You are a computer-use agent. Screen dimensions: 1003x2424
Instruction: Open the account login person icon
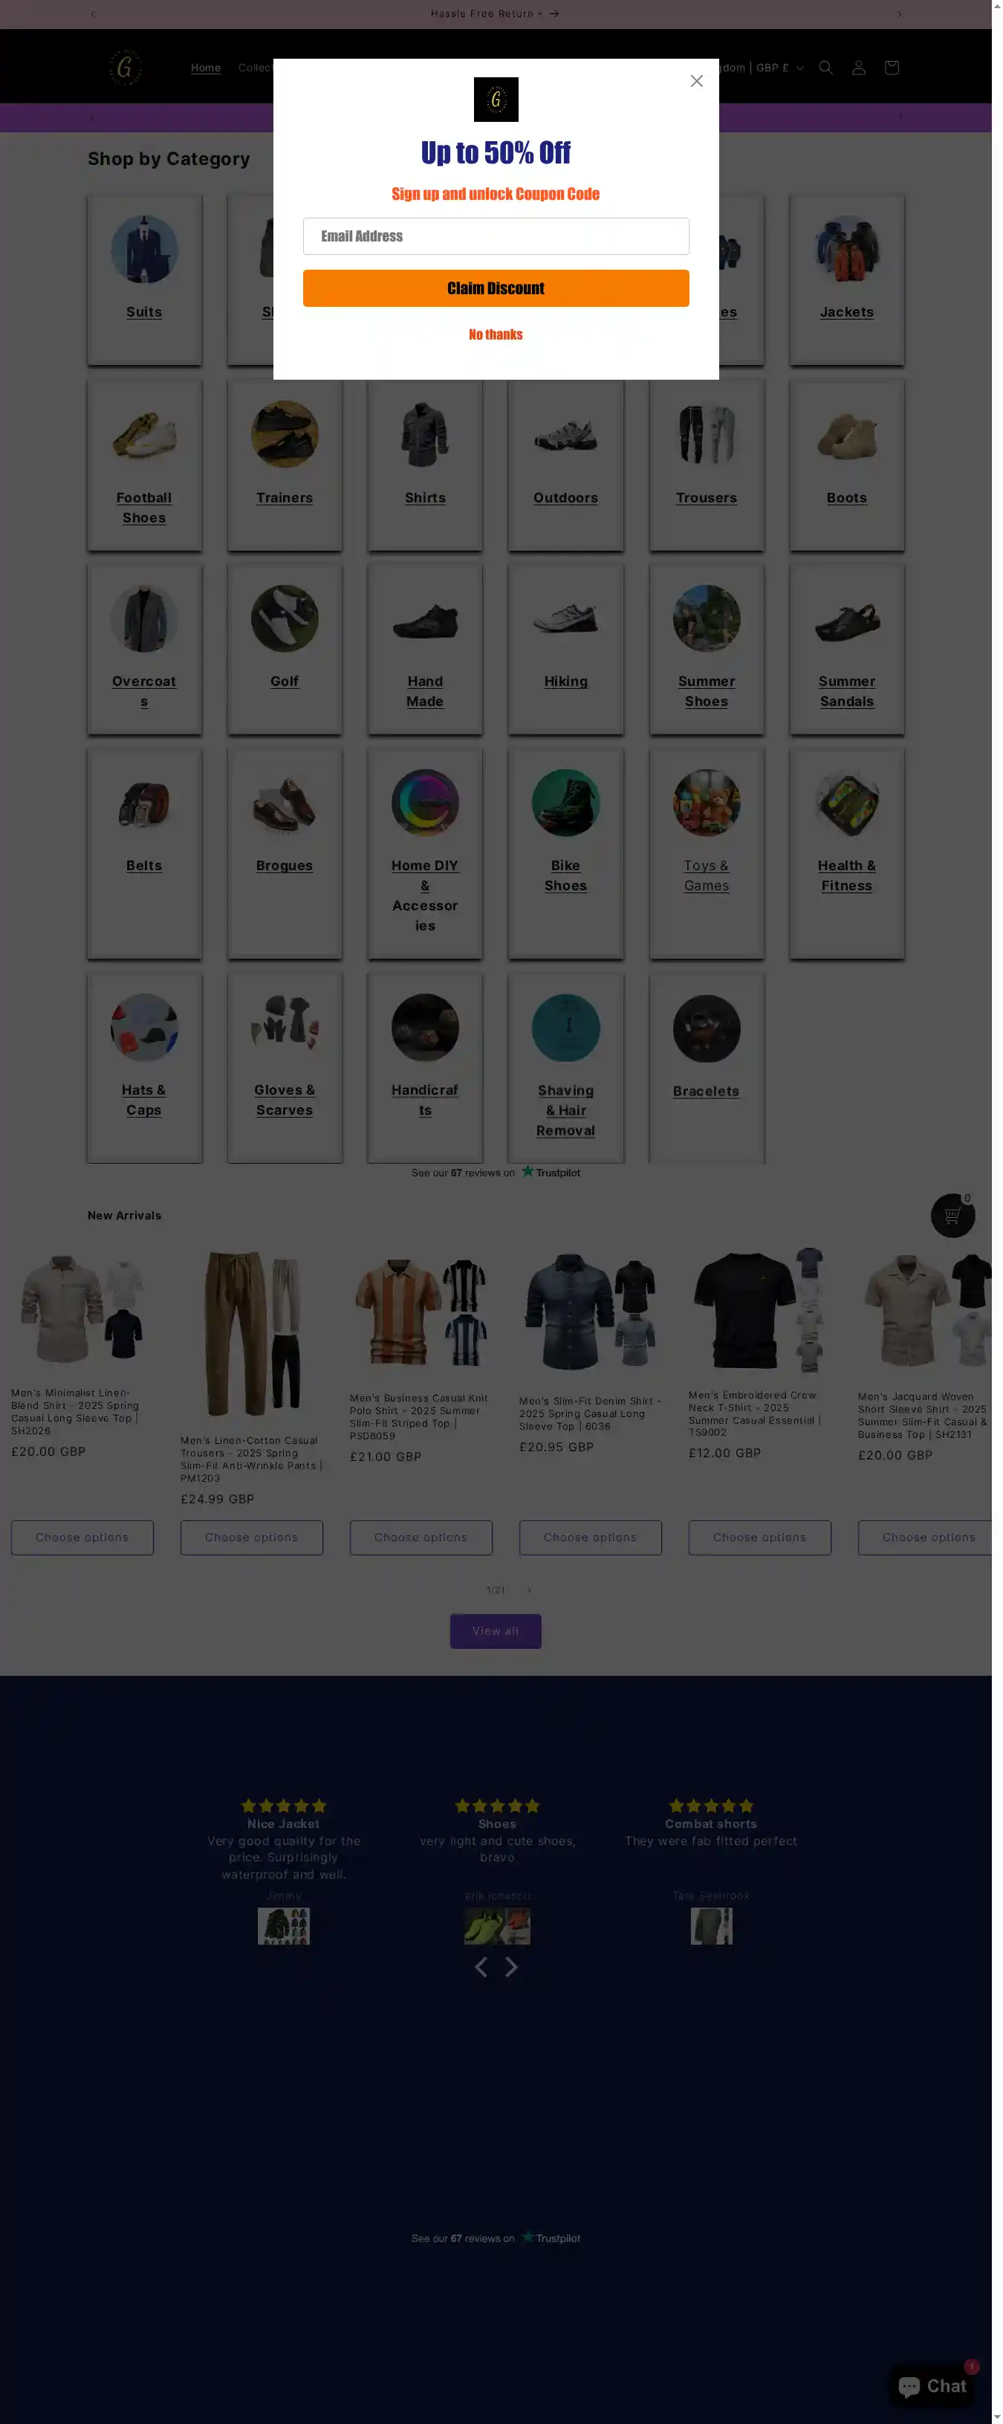point(858,68)
